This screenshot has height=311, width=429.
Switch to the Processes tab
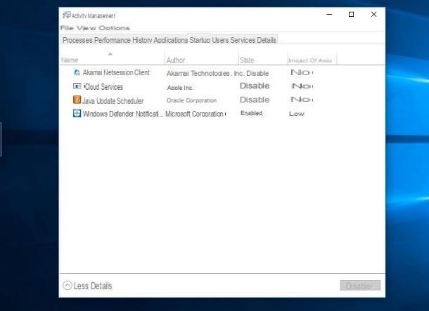[x=77, y=40]
